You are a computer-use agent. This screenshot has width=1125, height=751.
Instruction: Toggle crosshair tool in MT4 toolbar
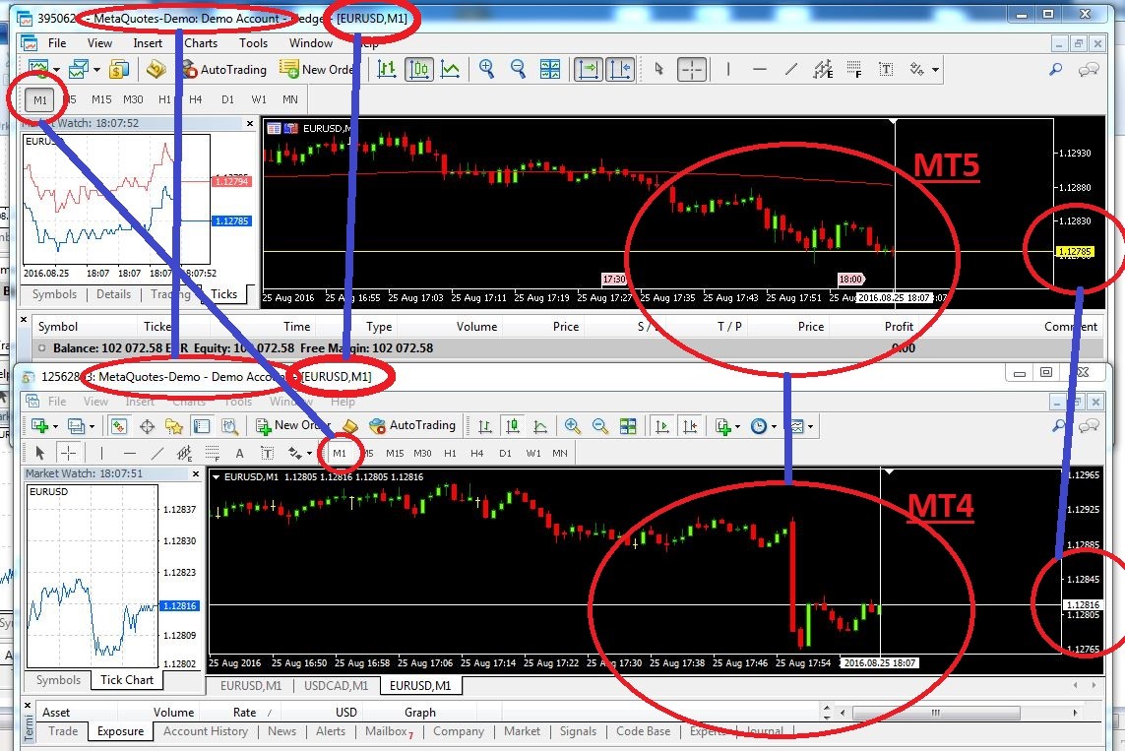[x=68, y=453]
